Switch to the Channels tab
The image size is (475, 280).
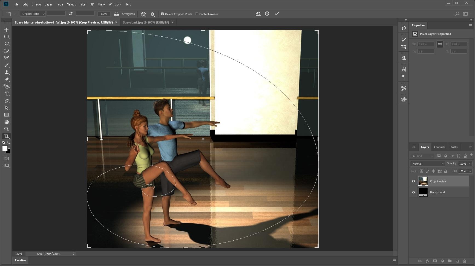[x=439, y=147]
